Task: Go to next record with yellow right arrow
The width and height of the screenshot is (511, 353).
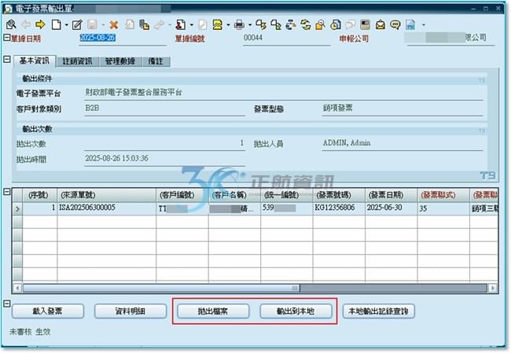Action: coord(40,24)
